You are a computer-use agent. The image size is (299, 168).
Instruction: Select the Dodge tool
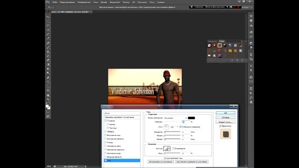pyautogui.click(x=48, y=73)
